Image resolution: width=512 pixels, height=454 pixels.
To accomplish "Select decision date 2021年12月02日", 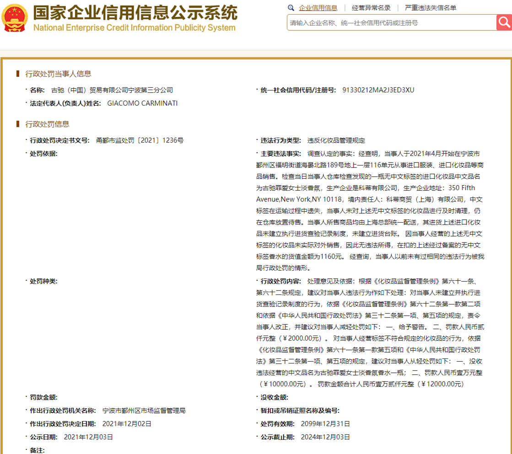I will point(127,424).
